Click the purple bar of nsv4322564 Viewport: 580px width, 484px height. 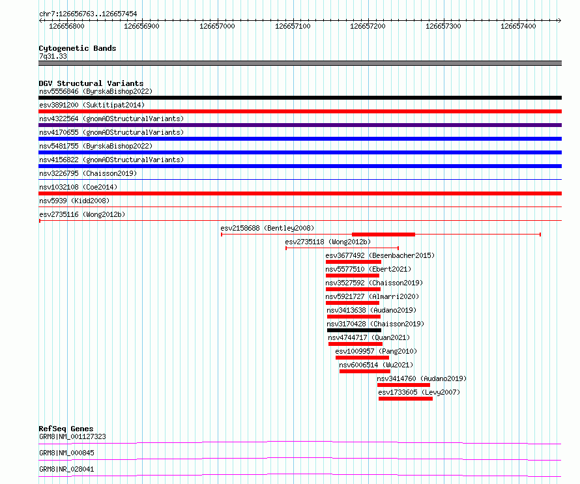tap(300, 125)
